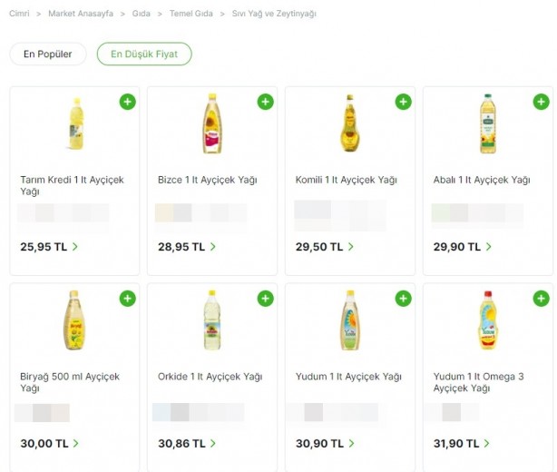Open price arrow next to 28,95 TL
The width and height of the screenshot is (557, 472).
(x=213, y=247)
